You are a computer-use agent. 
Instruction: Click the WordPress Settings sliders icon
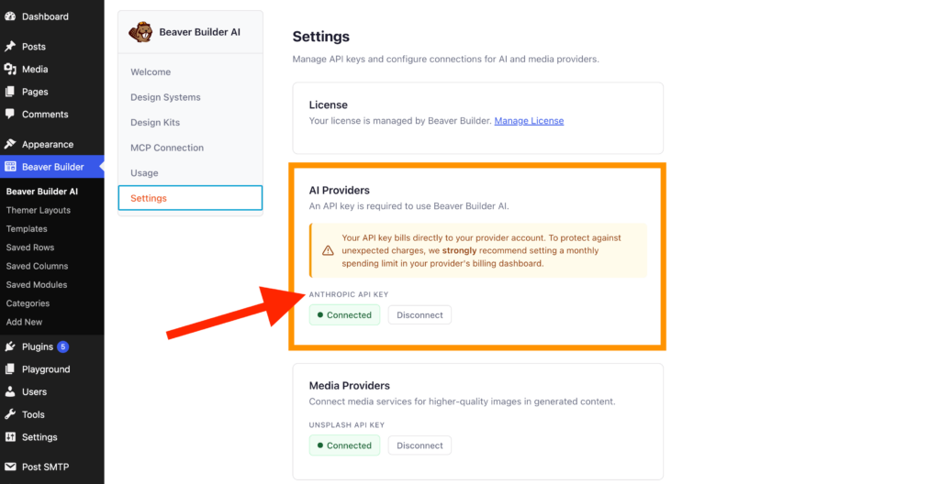coord(9,436)
